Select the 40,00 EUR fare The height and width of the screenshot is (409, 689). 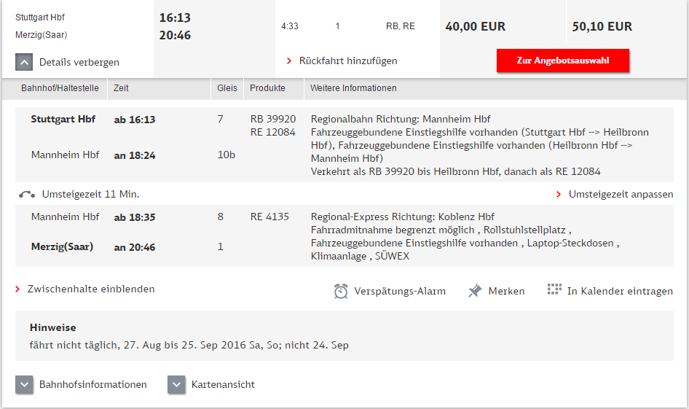click(475, 27)
